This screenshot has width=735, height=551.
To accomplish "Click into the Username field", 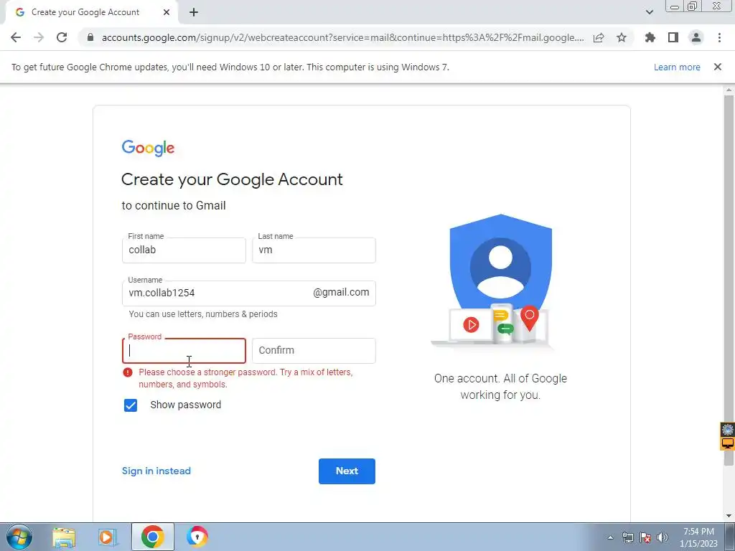I will click(x=249, y=293).
